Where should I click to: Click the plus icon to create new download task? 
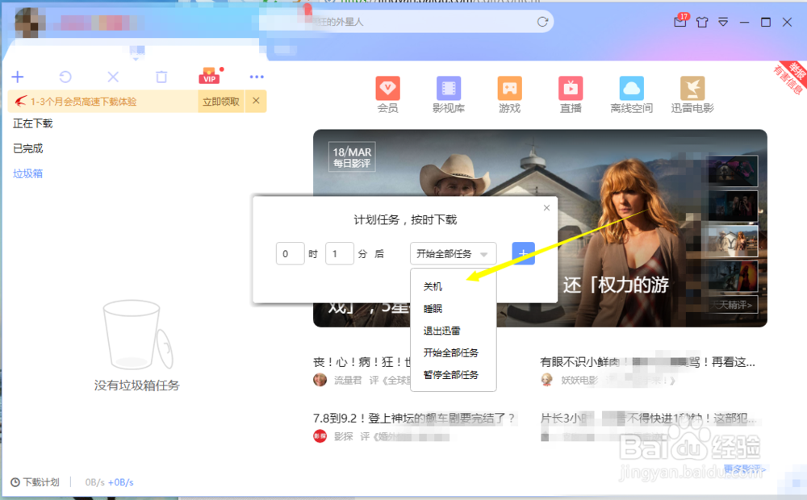[18, 77]
